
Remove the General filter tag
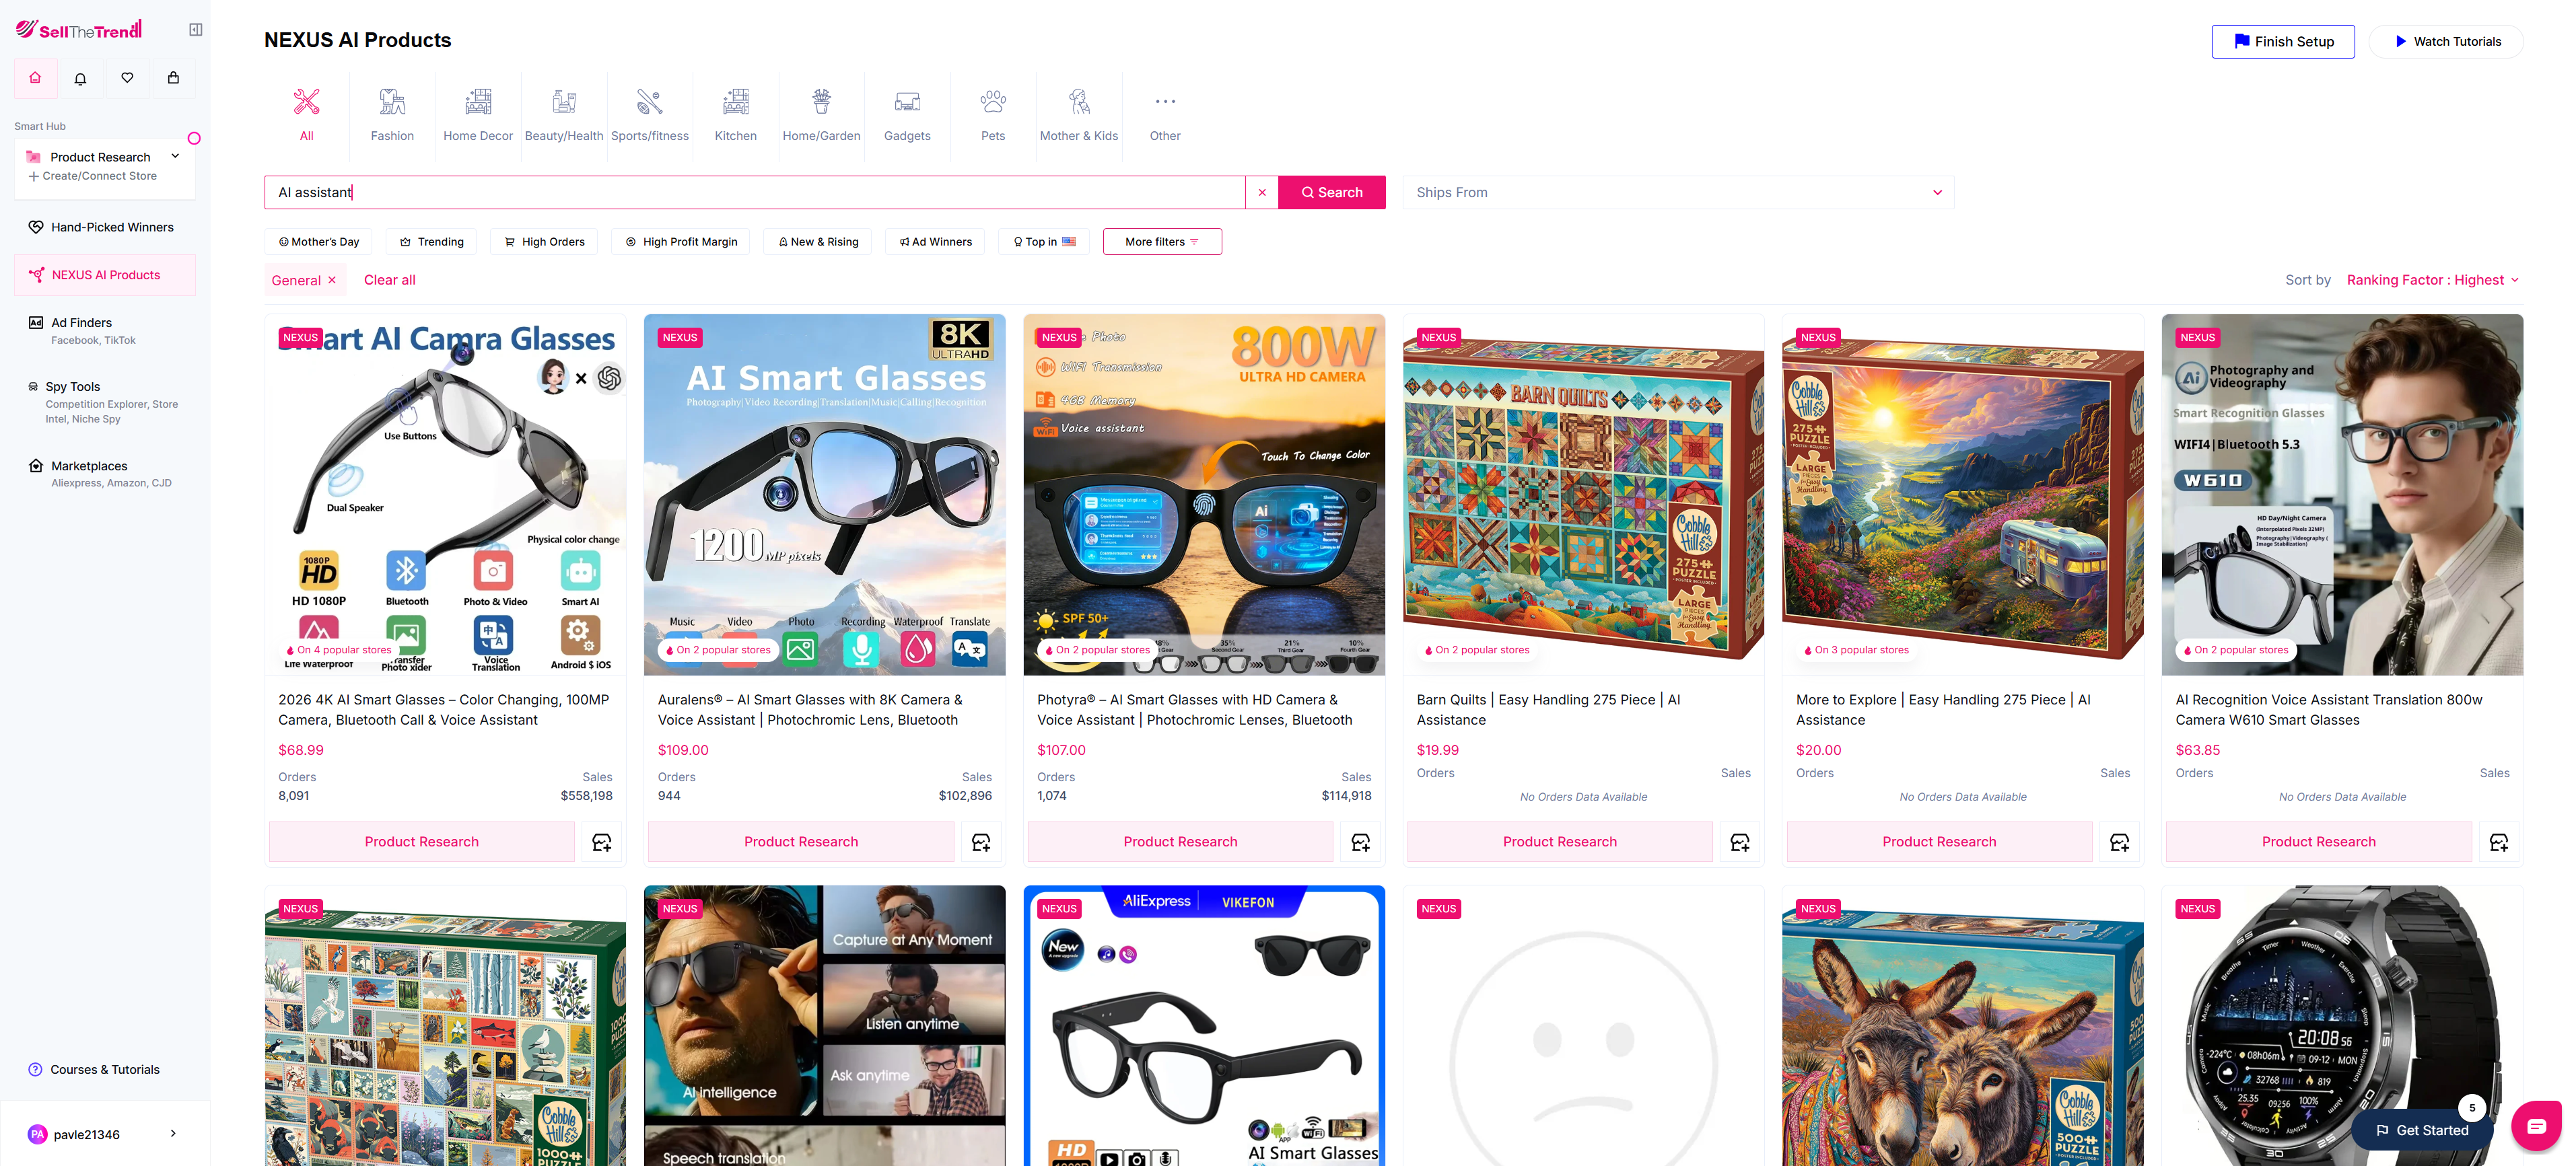pos(332,281)
